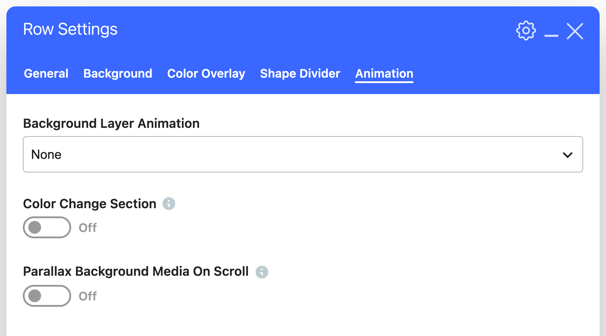Click the Color Change Section label
This screenshot has width=606, height=336.
(90, 204)
